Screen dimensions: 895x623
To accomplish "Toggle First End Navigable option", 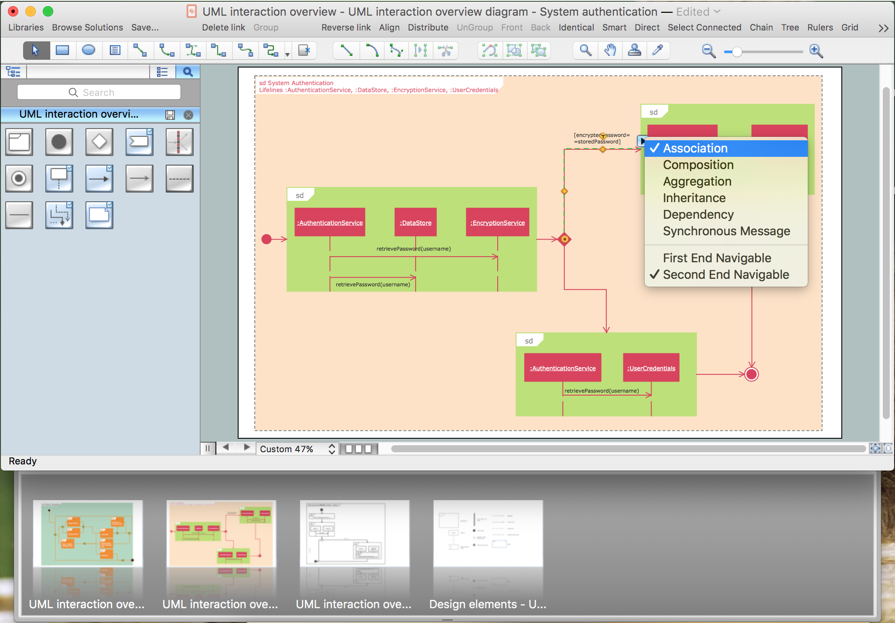I will click(x=717, y=258).
